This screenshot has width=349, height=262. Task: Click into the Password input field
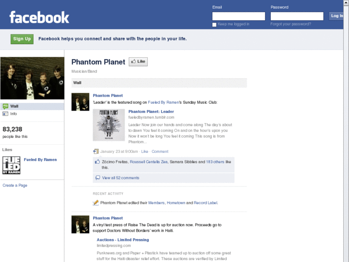click(297, 16)
